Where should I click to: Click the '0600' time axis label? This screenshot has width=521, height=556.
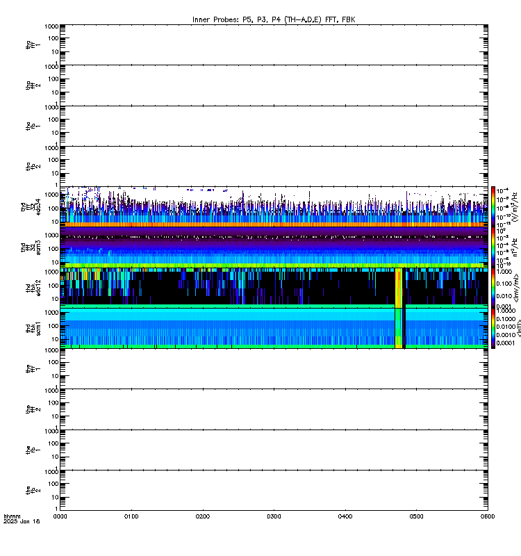point(488,516)
